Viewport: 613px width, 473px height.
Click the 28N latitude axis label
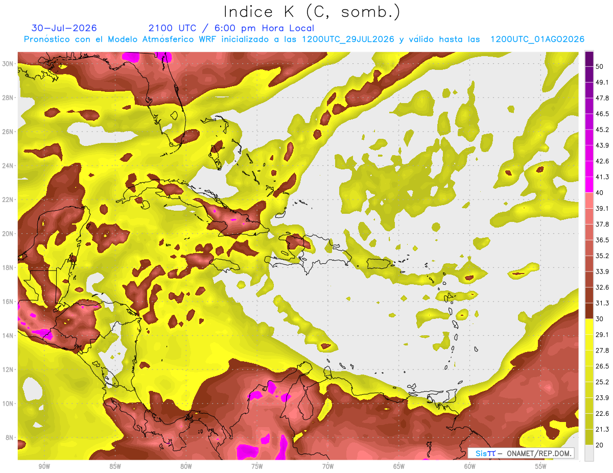(x=8, y=97)
